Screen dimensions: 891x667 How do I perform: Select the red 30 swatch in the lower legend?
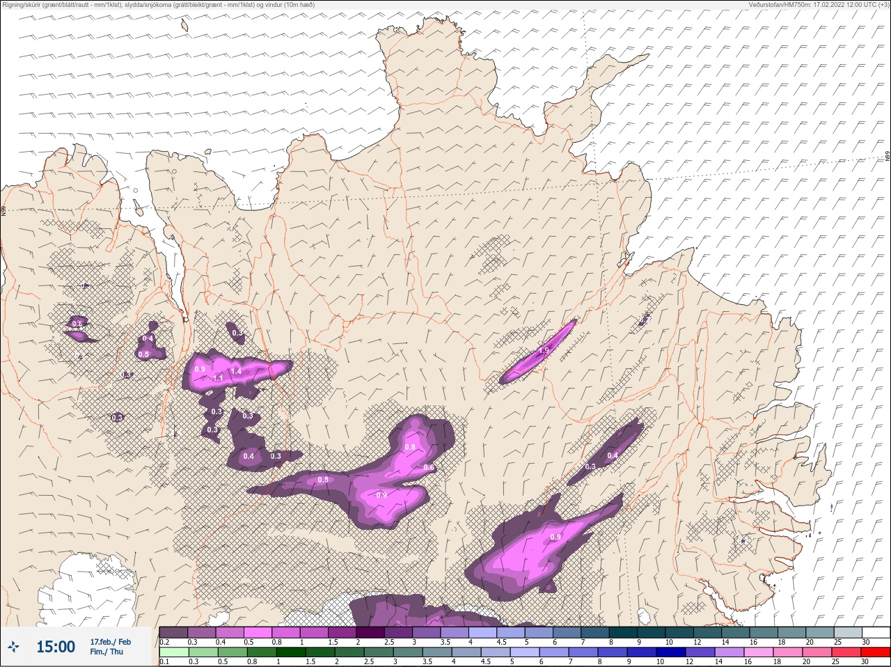[875, 652]
